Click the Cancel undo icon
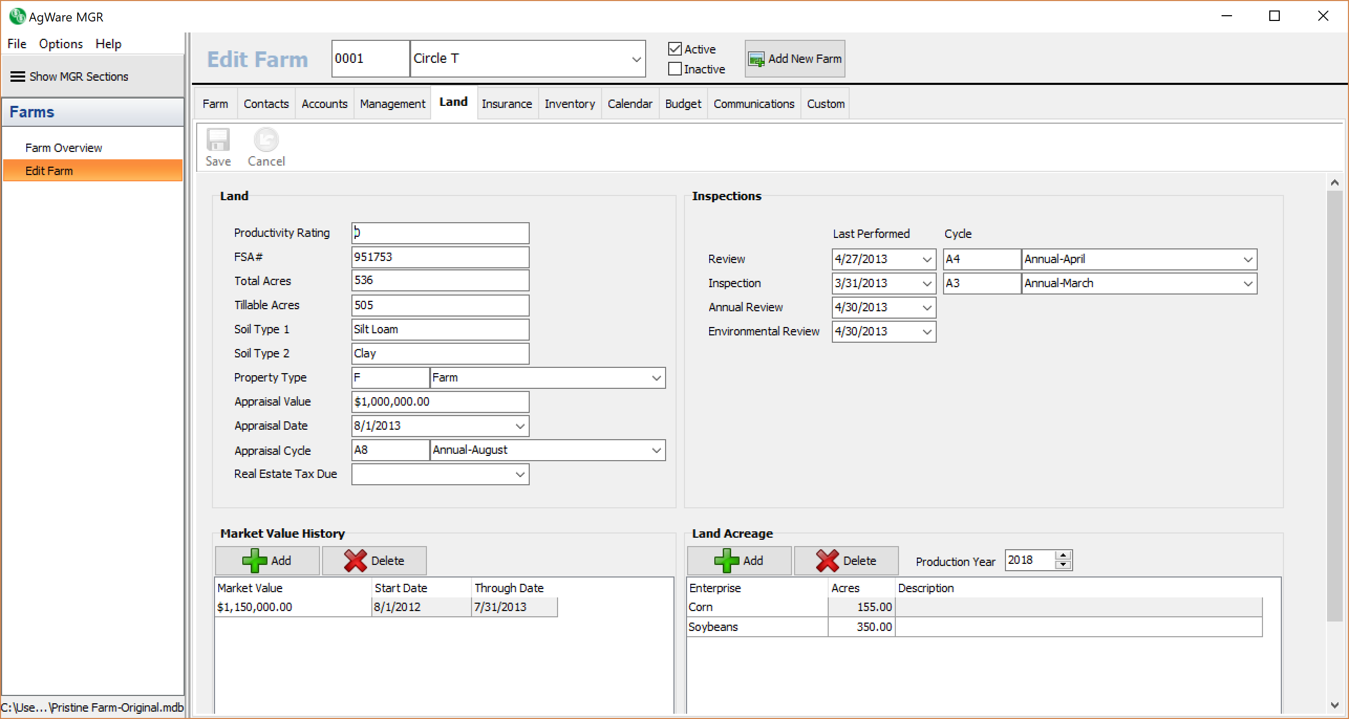This screenshot has width=1349, height=719. (266, 140)
